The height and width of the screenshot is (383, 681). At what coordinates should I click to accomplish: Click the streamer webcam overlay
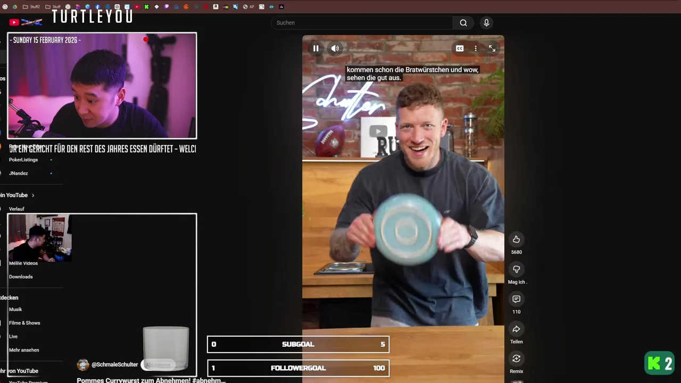click(102, 86)
